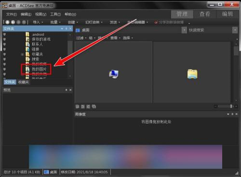This screenshot has width=241, height=177.
Task: Toggle Easy-Select marker for 我的图片 row
Action: pos(4,69)
